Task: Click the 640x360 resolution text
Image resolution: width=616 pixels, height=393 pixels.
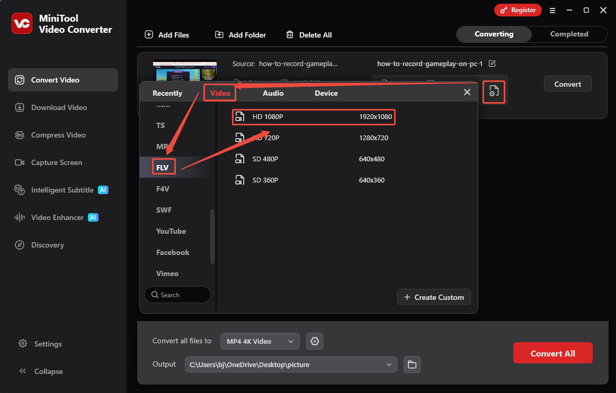Action: coord(372,180)
